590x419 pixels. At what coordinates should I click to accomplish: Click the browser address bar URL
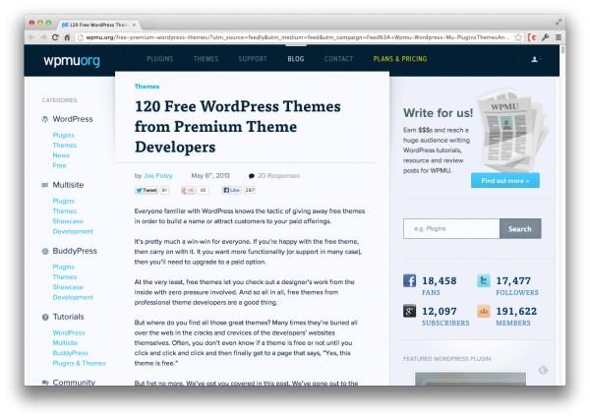click(297, 37)
